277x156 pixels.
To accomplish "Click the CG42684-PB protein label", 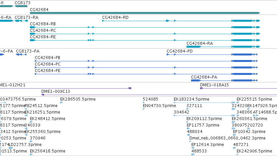I will (x=48, y=58).
